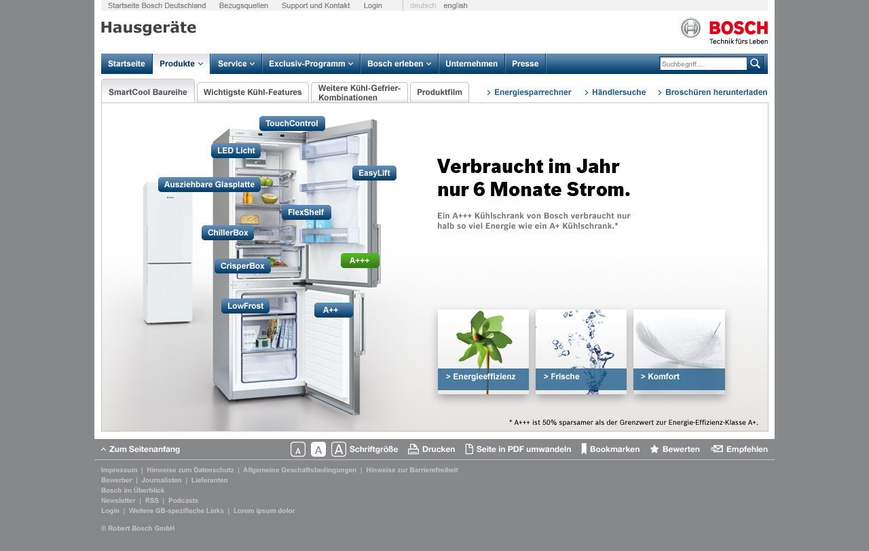Open the Energiesparrechner link

coord(532,92)
